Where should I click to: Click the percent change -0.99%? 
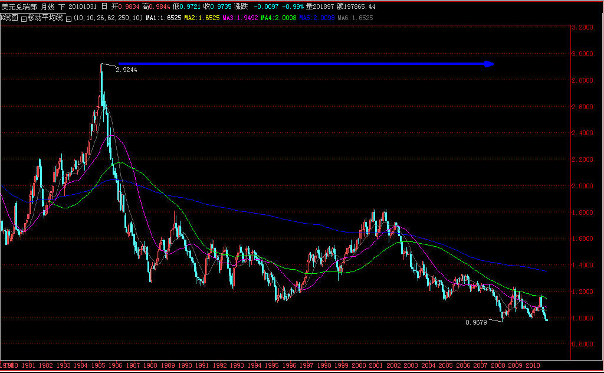293,6
